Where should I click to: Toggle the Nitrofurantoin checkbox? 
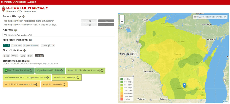point(6,71)
